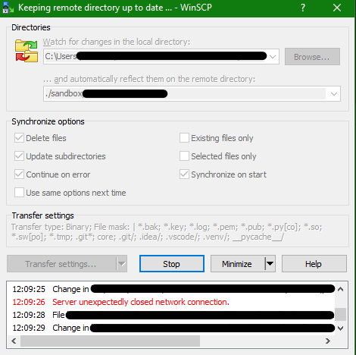
Task: Enable Existing files only option
Action: (184, 138)
